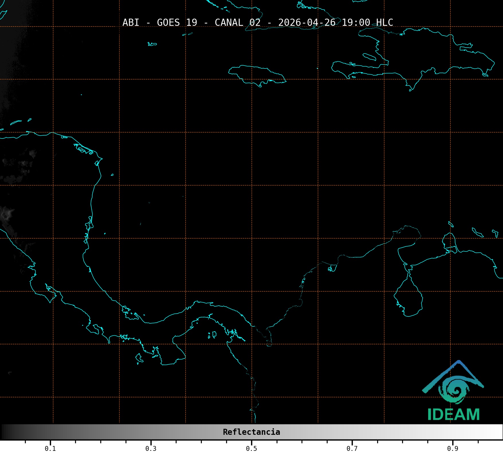
Task: Click the 0.1 colorbar tick label
Action: 50,449
